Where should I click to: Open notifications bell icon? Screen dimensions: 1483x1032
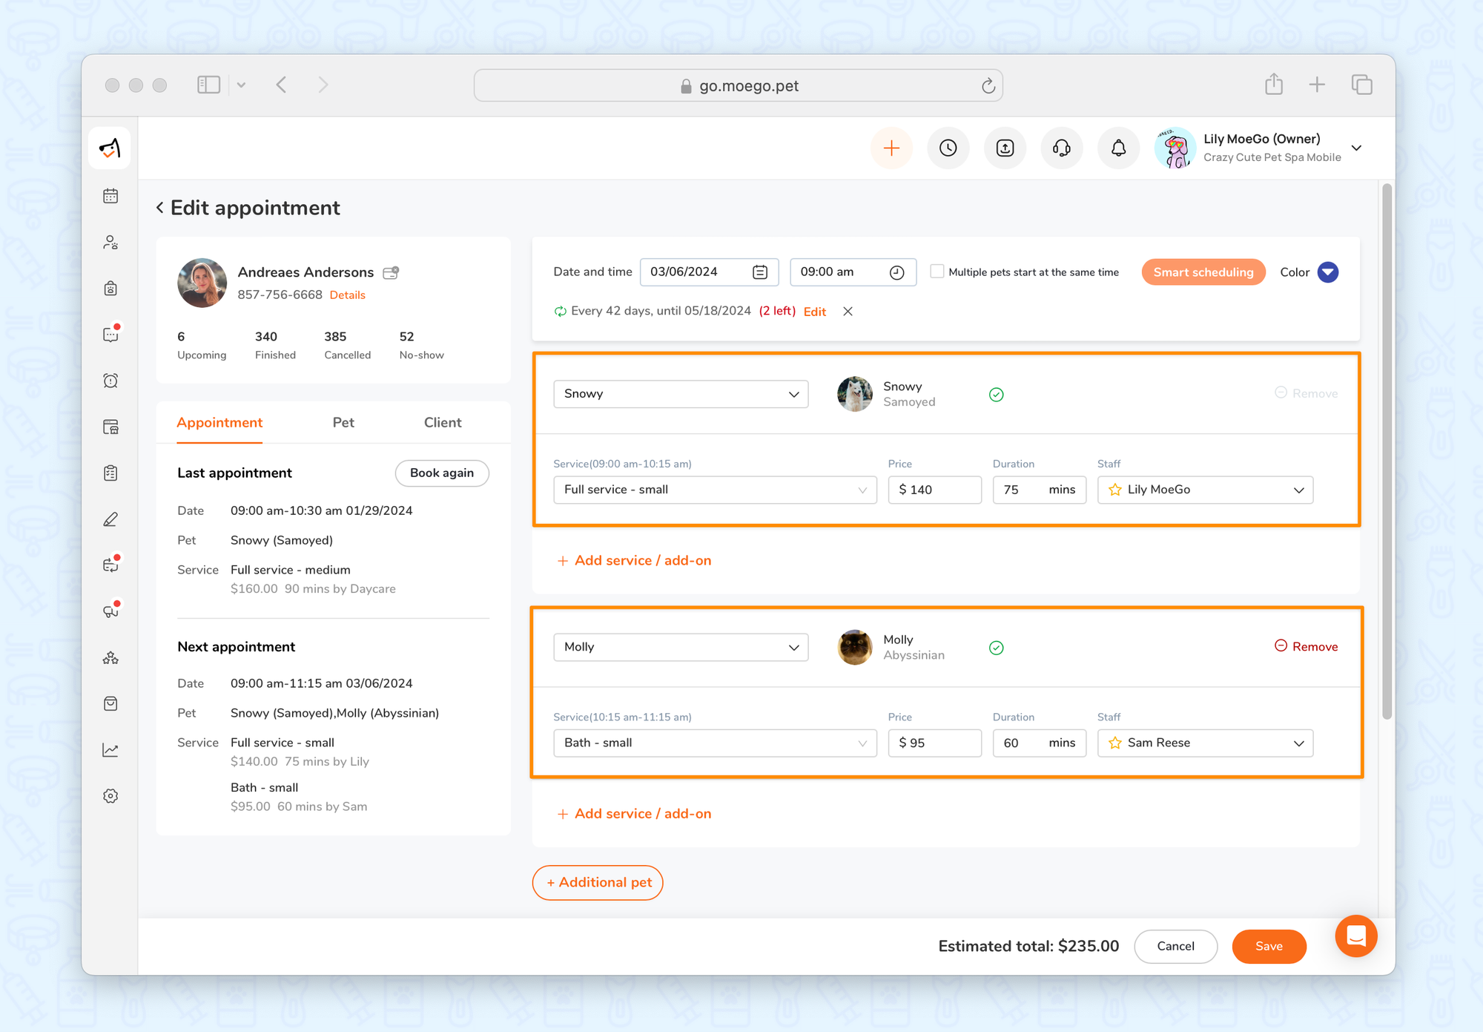[x=1118, y=148]
